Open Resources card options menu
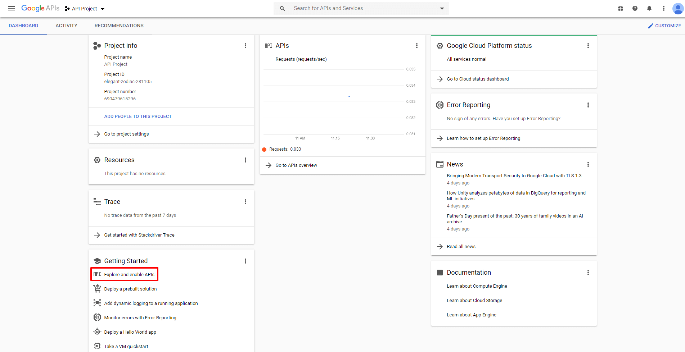685x352 pixels. 245,160
